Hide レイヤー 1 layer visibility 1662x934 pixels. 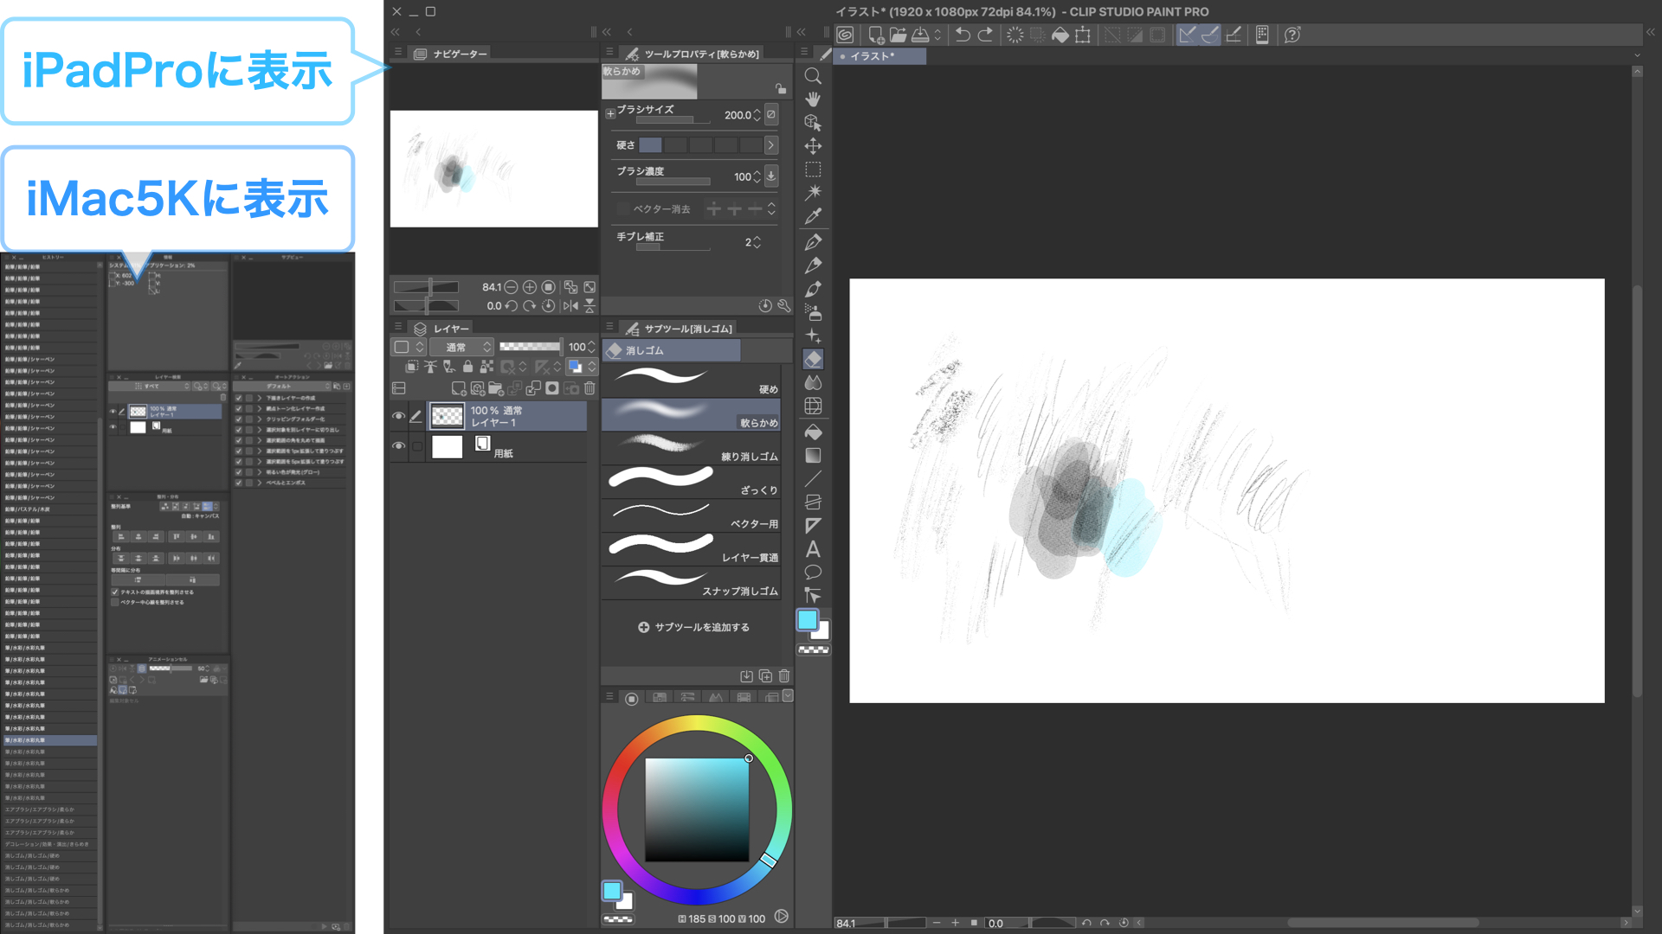398,416
